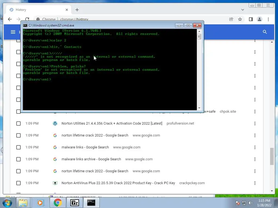Open a new Chrome tab
Image resolution: width=278 pixels, height=208 pixels.
77,10
